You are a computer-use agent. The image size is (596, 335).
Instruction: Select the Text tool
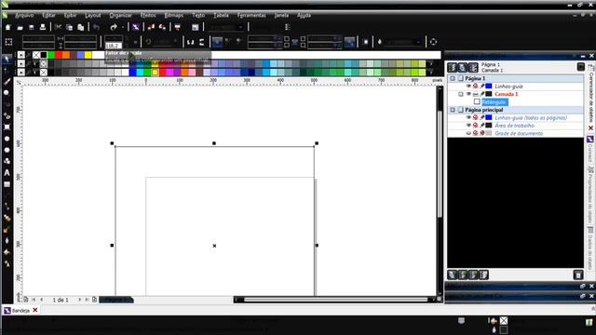(x=7, y=173)
